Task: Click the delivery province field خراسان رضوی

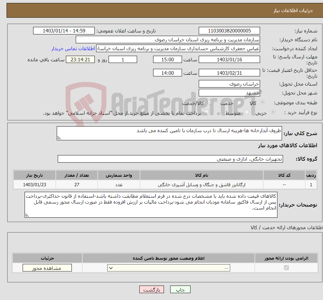Action: [229, 84]
